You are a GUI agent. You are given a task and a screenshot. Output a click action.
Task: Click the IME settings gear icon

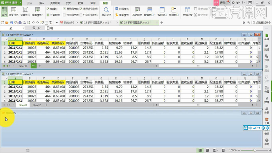tap(267, 128)
